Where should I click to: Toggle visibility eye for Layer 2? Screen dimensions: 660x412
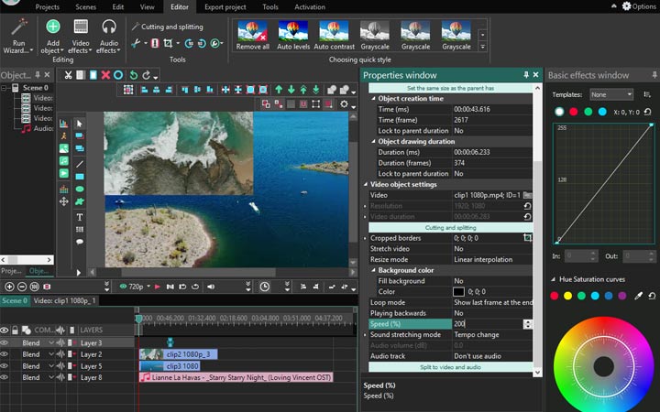[x=5, y=353]
